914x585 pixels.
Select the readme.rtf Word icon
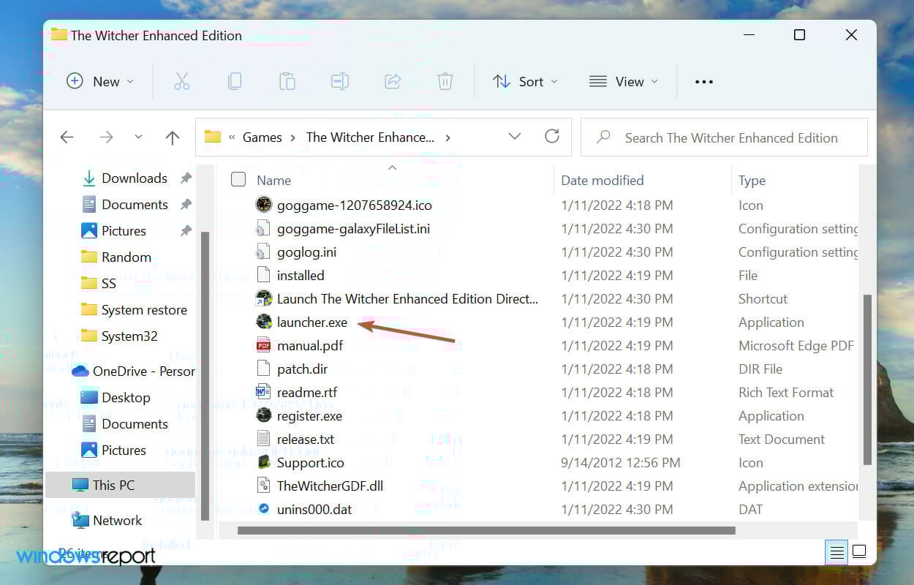263,392
